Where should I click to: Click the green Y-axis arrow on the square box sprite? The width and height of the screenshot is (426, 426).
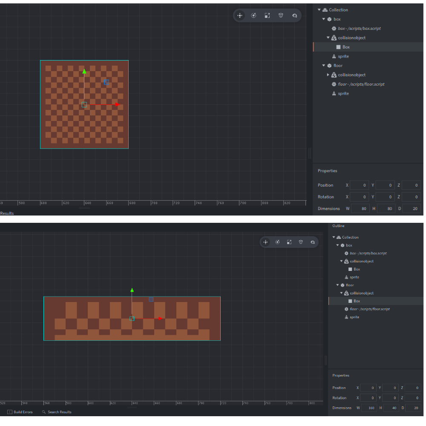click(84, 72)
